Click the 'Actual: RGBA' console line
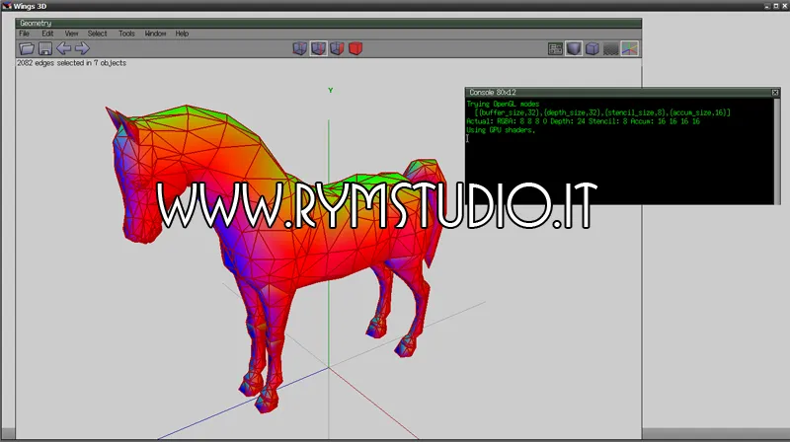Screen dimensions: 790x442 pyautogui.click(x=583, y=121)
